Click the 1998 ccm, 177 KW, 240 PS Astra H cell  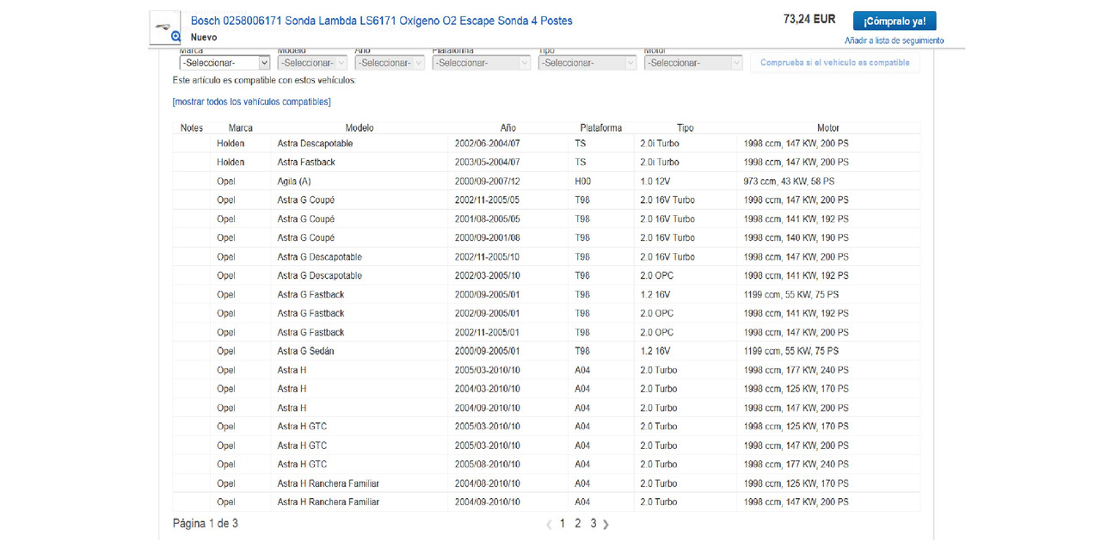(796, 370)
